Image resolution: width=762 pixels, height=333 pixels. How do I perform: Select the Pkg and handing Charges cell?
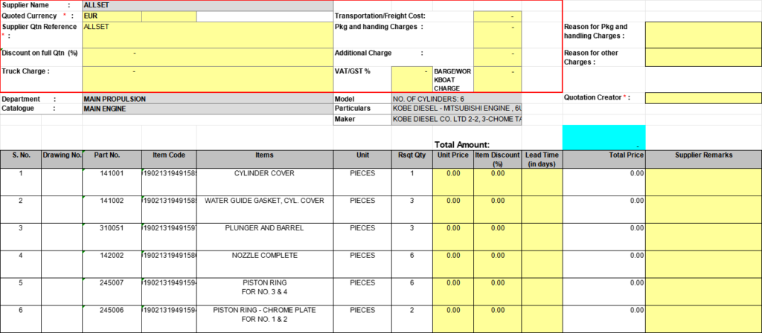[x=498, y=35]
